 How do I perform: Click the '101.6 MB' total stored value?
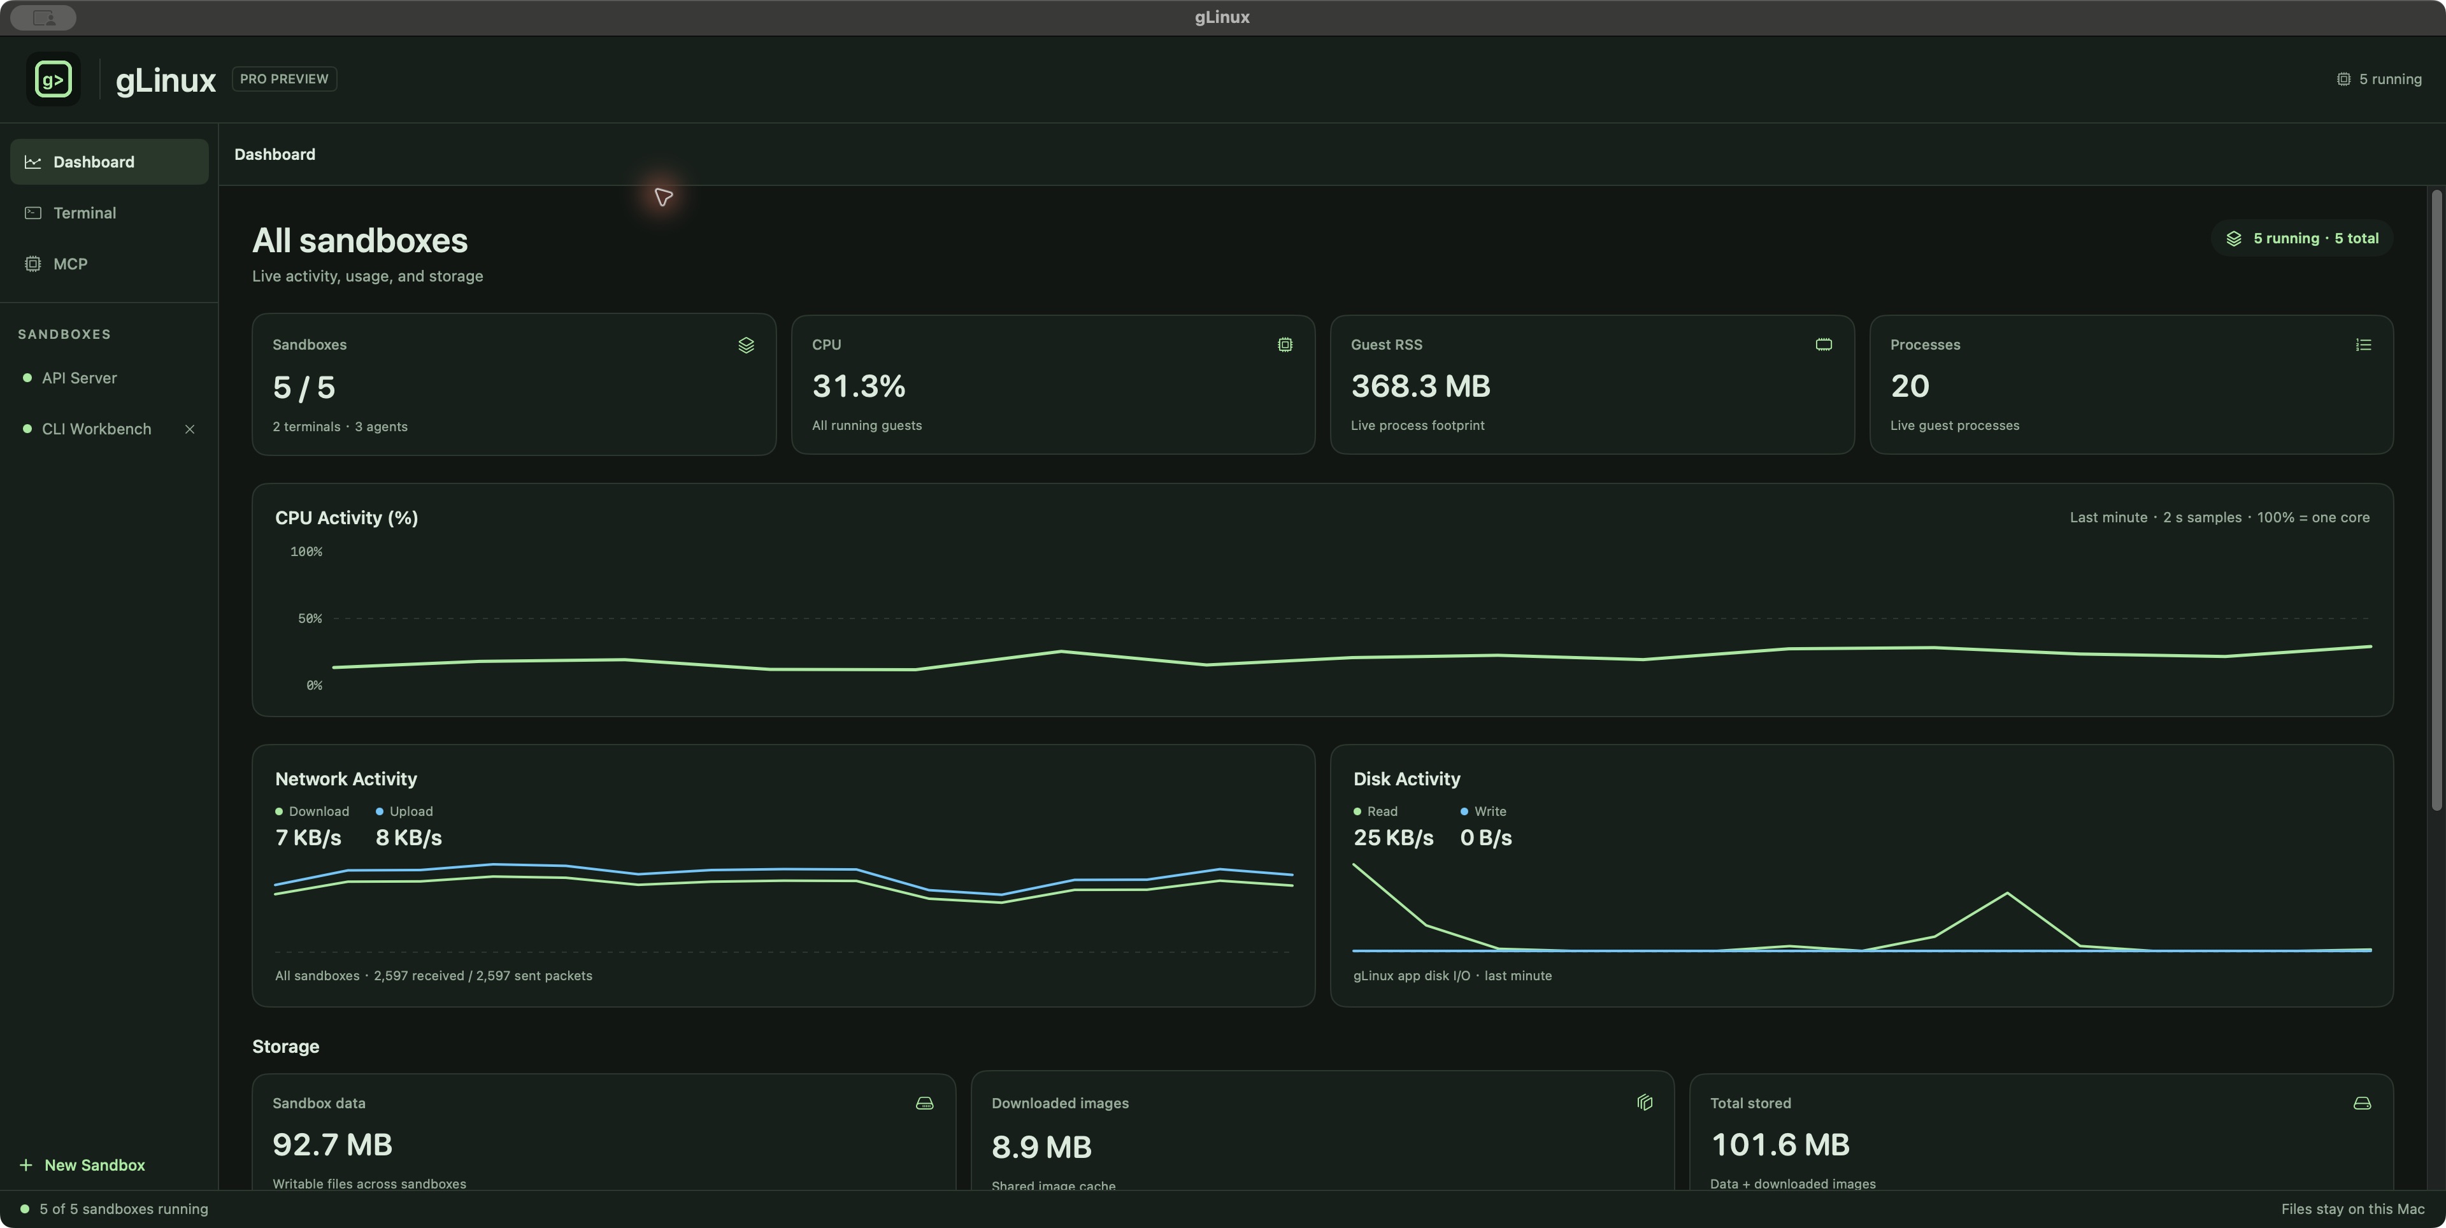click(1780, 1145)
